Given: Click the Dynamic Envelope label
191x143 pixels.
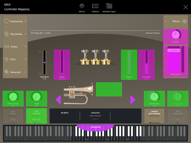Looking at the screenshot, I should point(153,33).
